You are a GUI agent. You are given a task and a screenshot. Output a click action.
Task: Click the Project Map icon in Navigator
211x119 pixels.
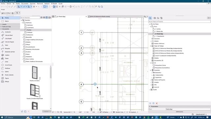coord(150,18)
